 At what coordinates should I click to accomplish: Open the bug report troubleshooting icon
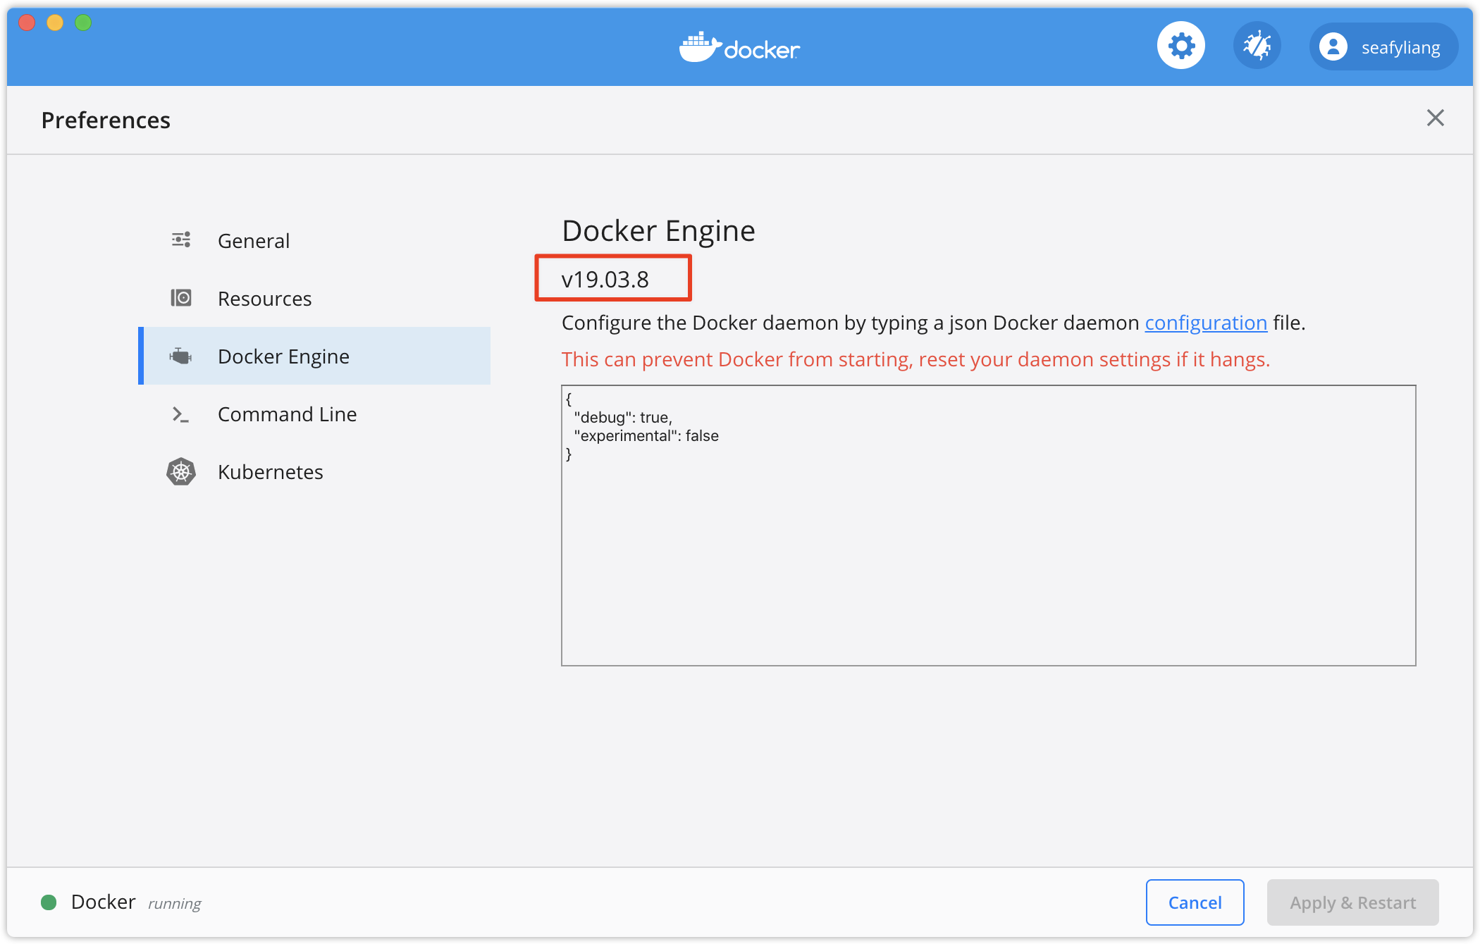tap(1257, 44)
